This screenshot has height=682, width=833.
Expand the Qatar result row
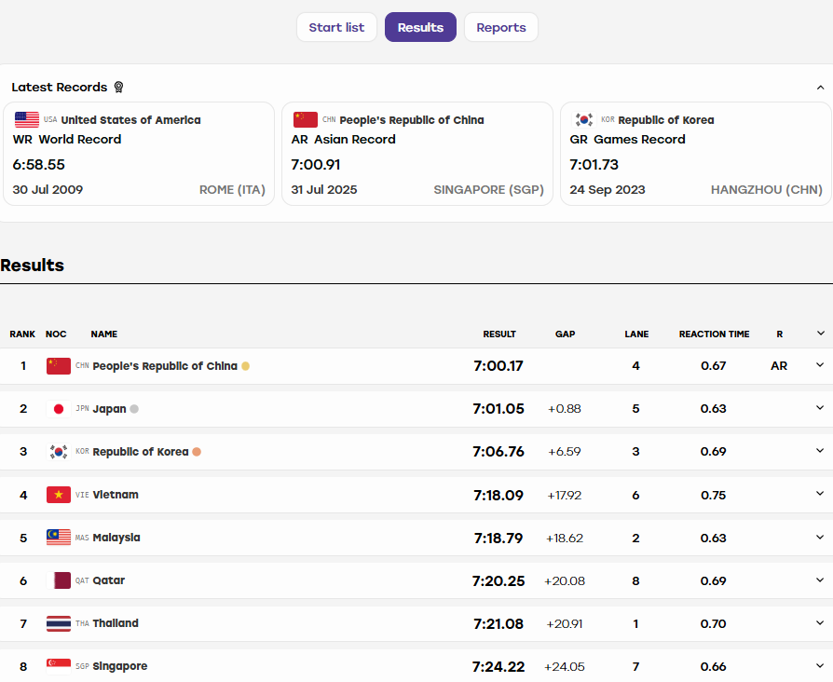coord(820,580)
